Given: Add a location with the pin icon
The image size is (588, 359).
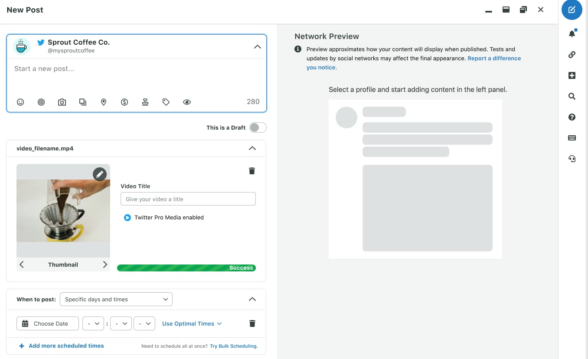Looking at the screenshot, I should (104, 102).
